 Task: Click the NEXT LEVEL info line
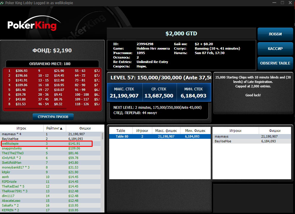coord(158,108)
